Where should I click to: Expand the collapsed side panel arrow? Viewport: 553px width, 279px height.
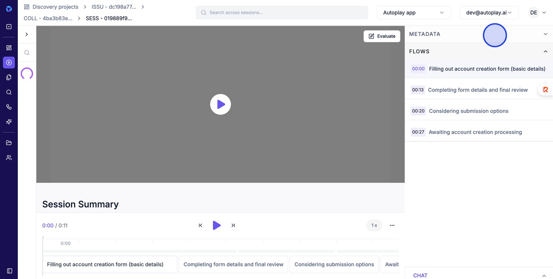[x=27, y=35]
